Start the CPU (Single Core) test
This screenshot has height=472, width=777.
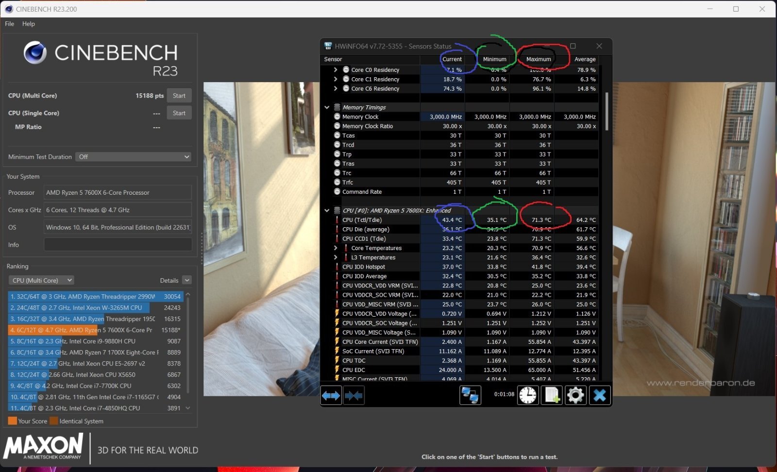(179, 113)
